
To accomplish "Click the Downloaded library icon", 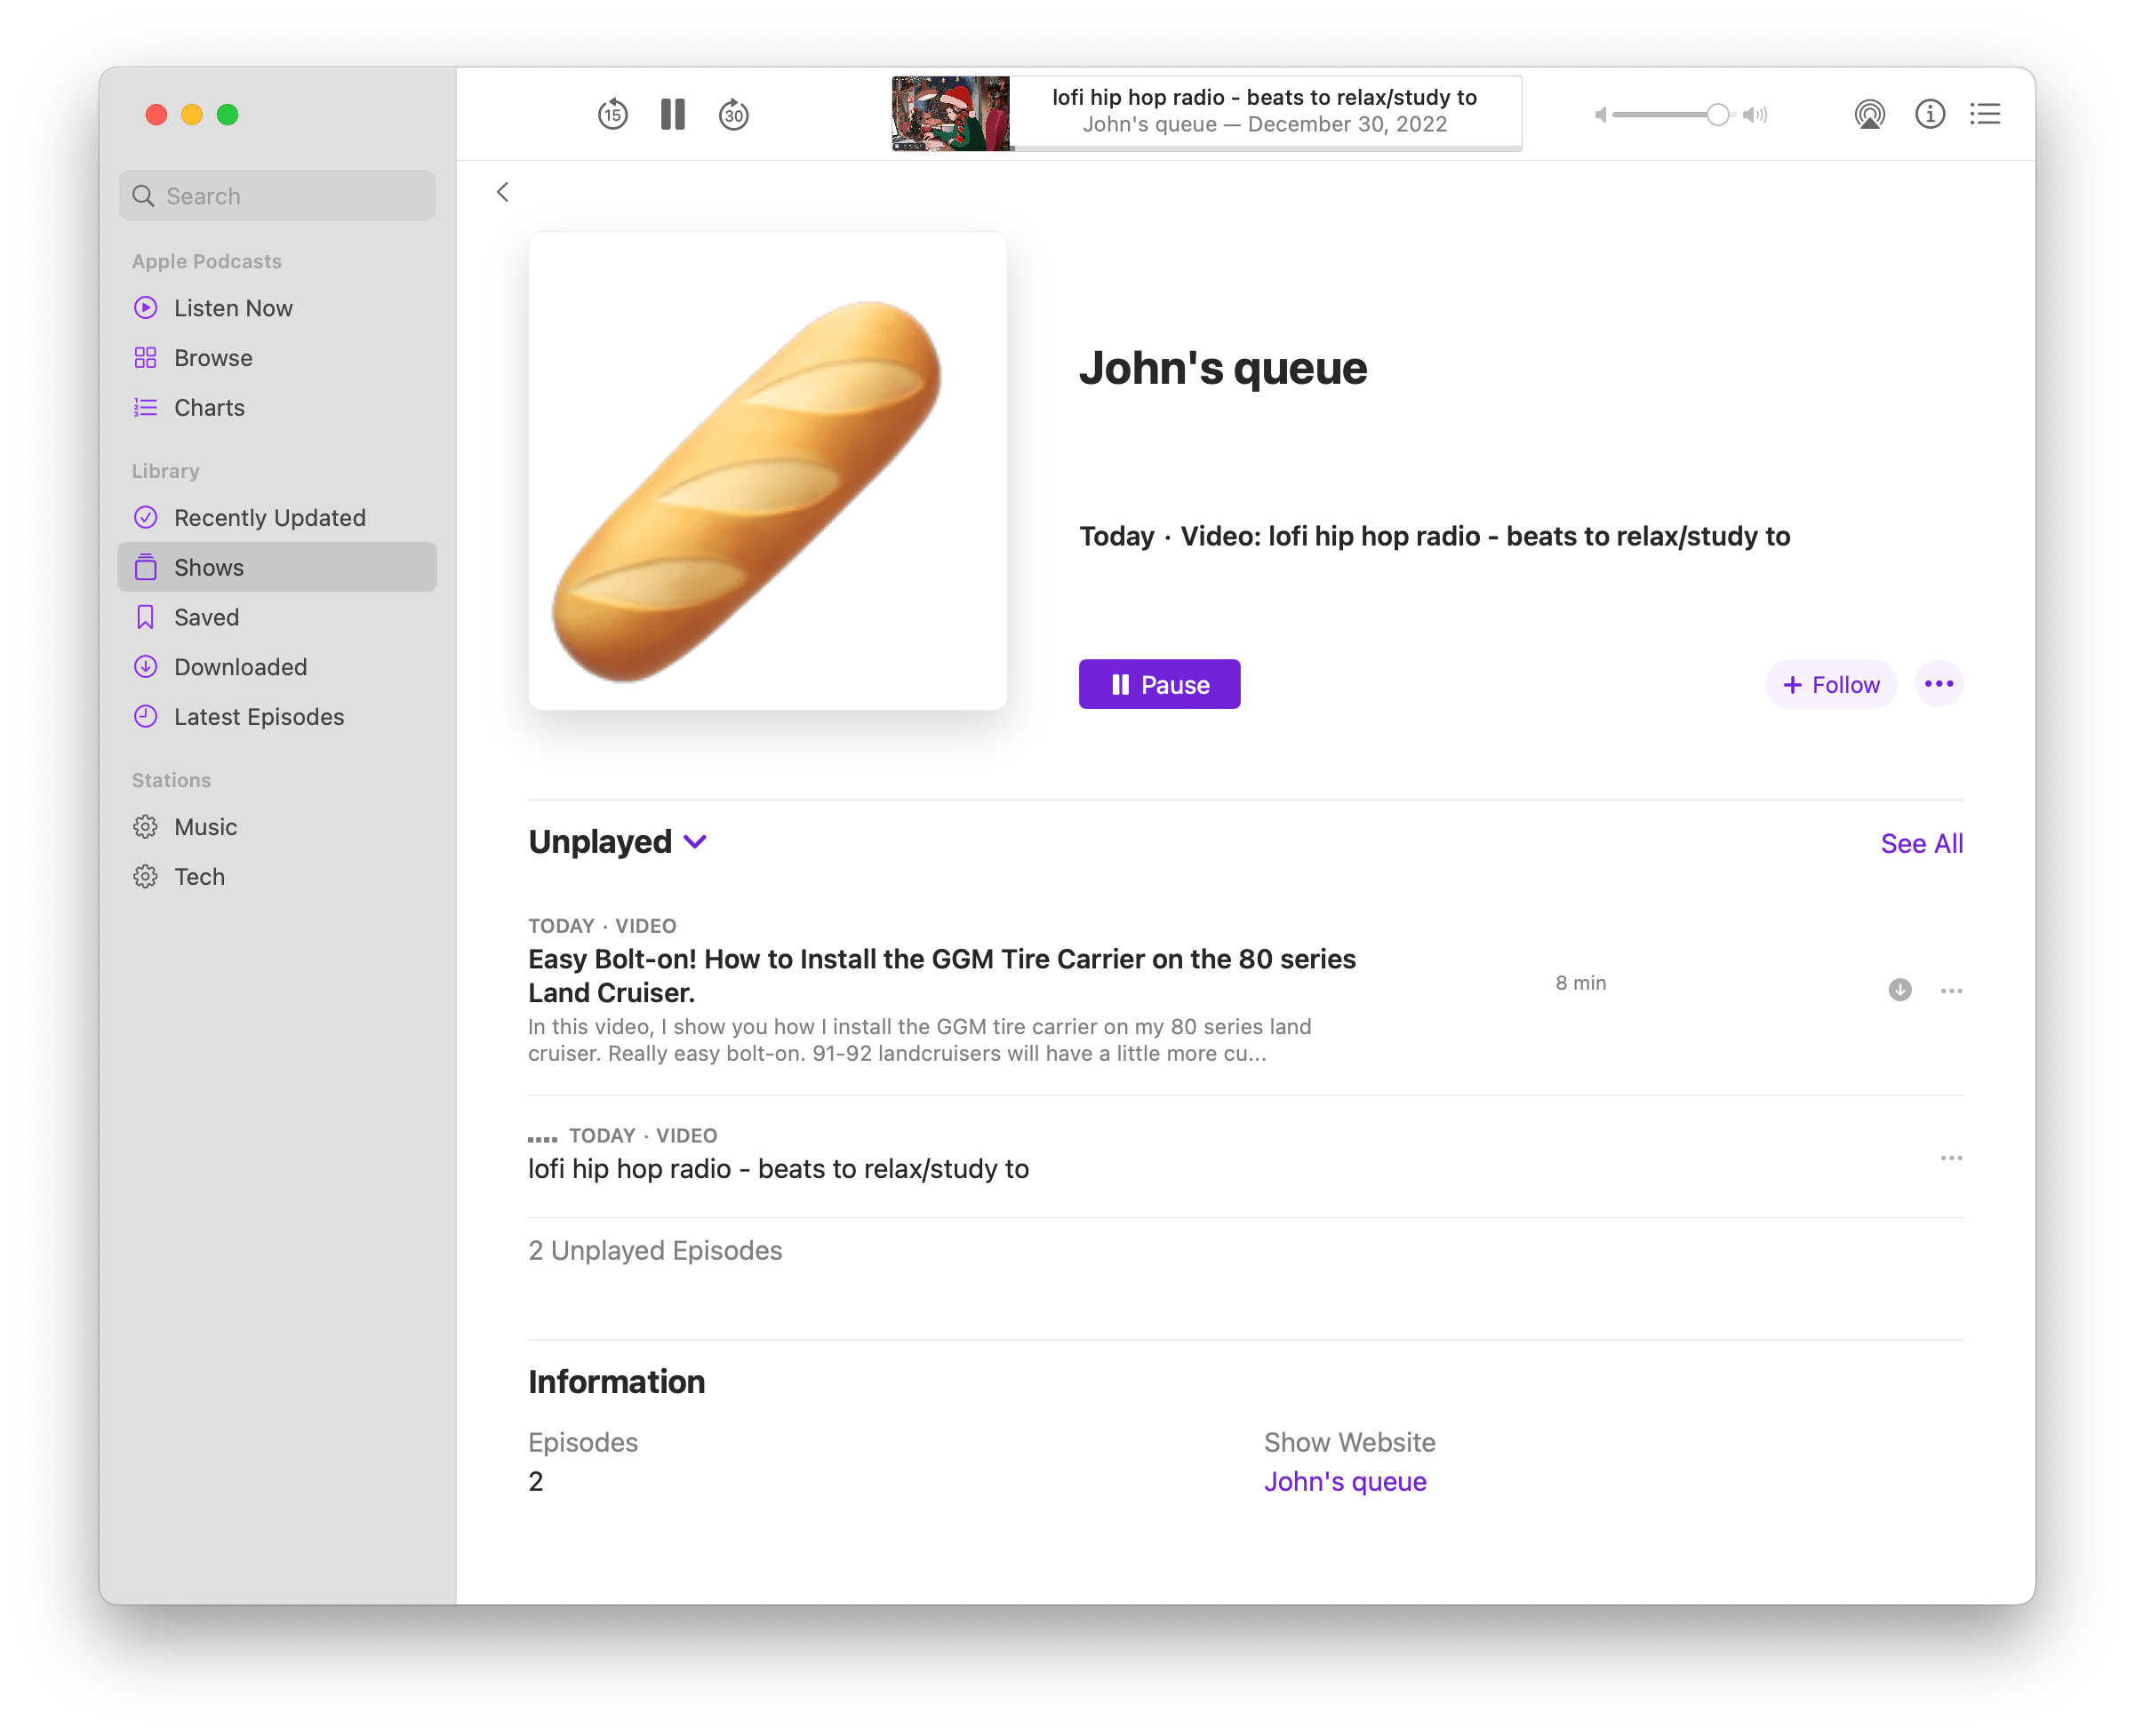I will click(145, 666).
